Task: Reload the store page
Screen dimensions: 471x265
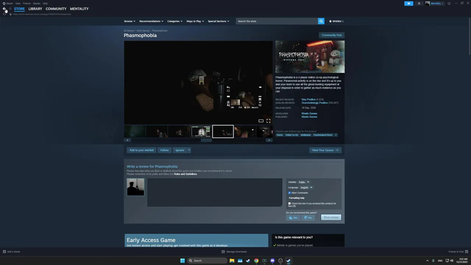Action: 4,14
